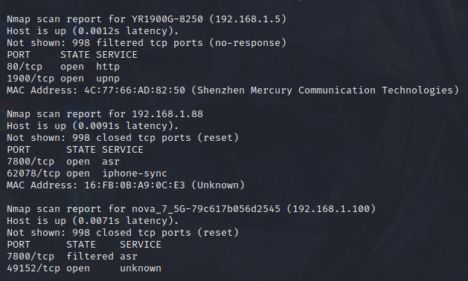This screenshot has height=281, width=468.
Task: Select the iphone-sync service text
Action: coord(135,173)
